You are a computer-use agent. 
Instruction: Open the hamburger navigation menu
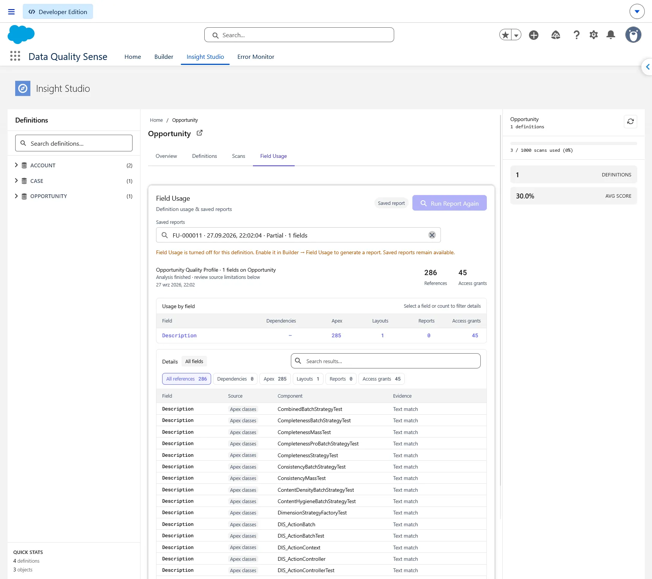coord(11,12)
